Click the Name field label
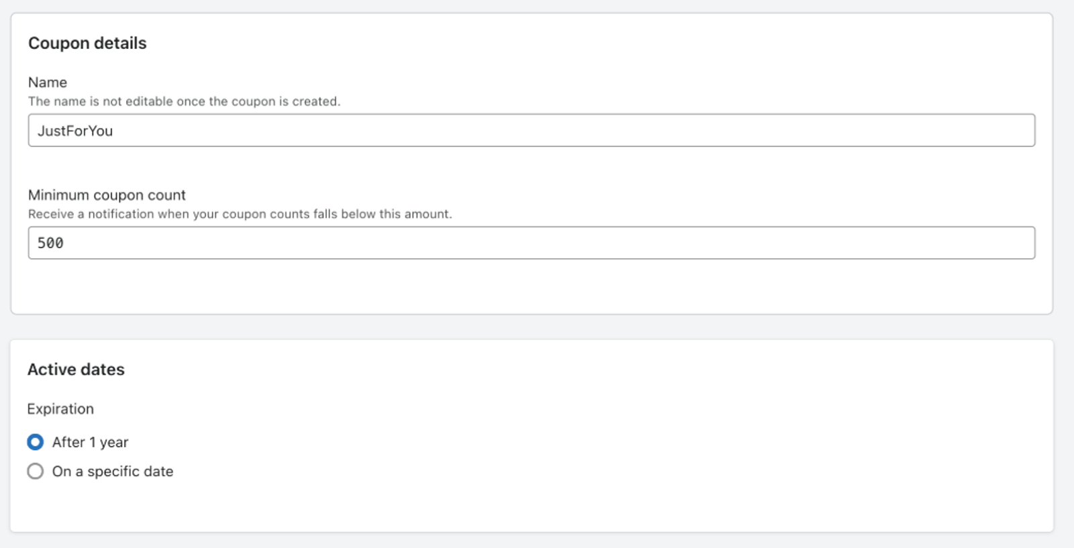This screenshot has width=1074, height=548. click(x=48, y=83)
